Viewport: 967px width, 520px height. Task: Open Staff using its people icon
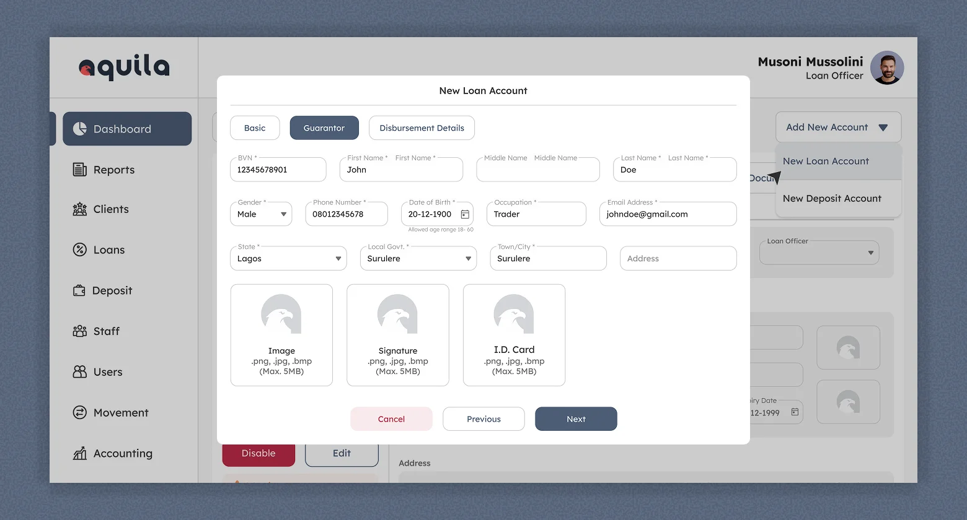80,331
